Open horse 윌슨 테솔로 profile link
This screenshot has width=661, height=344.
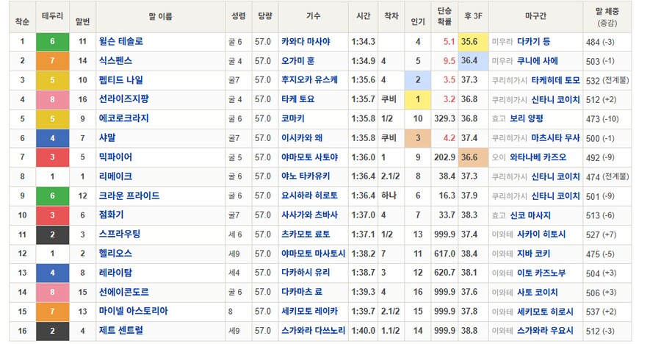pyautogui.click(x=121, y=42)
